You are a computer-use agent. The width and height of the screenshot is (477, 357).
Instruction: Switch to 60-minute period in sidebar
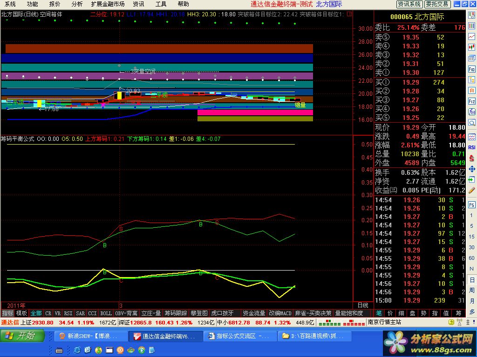[471, 258]
